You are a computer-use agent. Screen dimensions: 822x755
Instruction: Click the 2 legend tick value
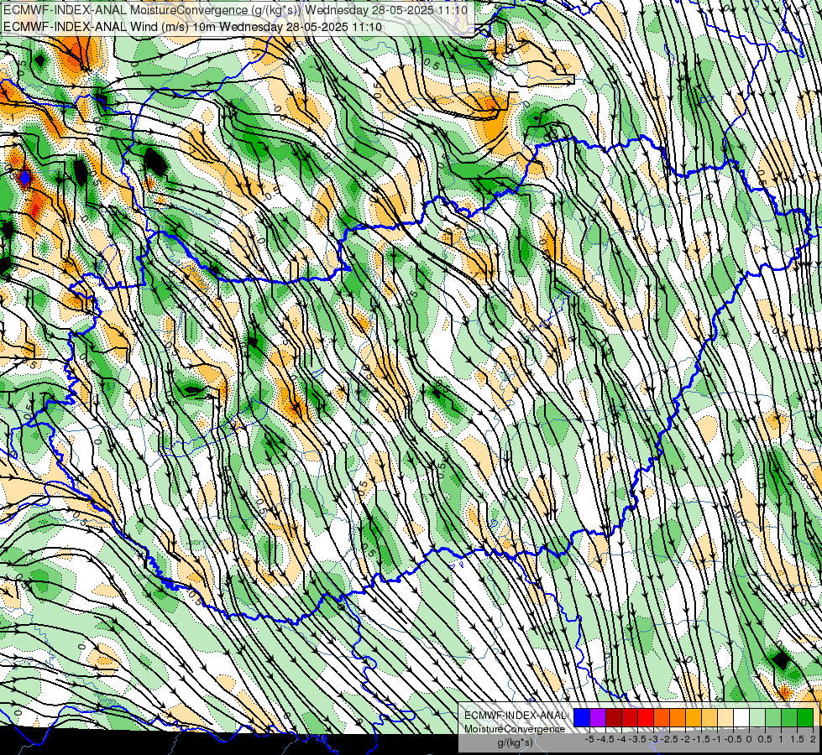point(813,739)
